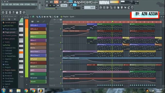Select the Delete tool in Playlist toolbar
Viewport: 165px width, 93px height.
[42, 17]
